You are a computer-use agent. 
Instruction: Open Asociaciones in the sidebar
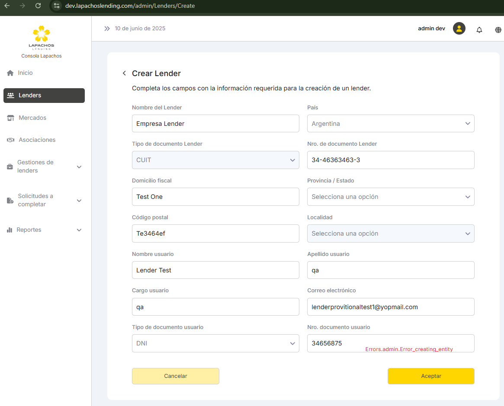click(37, 140)
